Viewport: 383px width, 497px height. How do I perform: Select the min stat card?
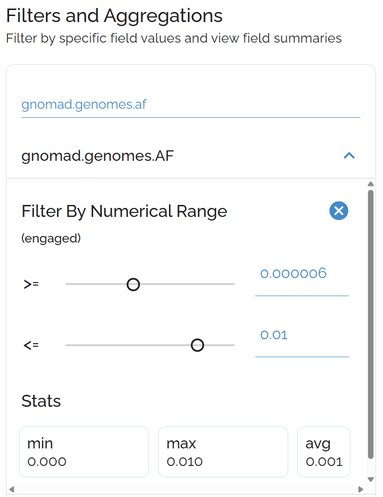(x=84, y=452)
